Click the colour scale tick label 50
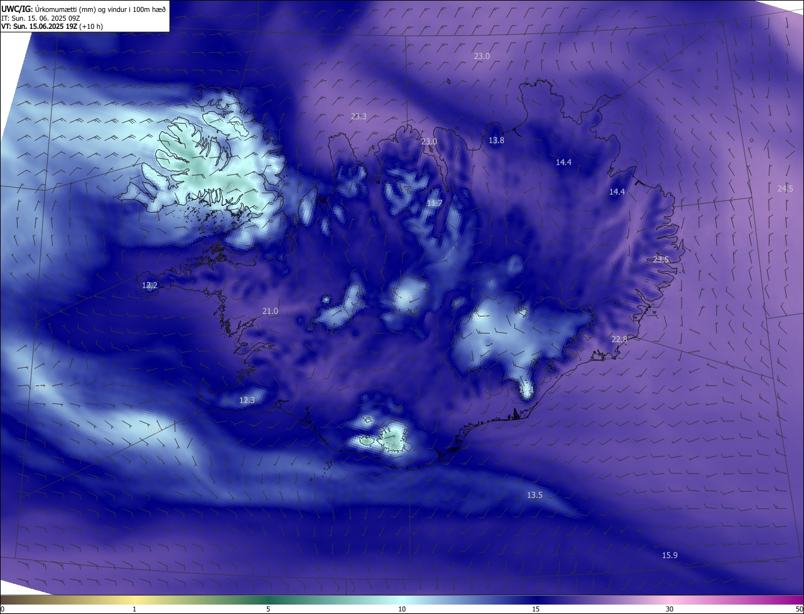This screenshot has height=614, width=804. pyautogui.click(x=799, y=609)
